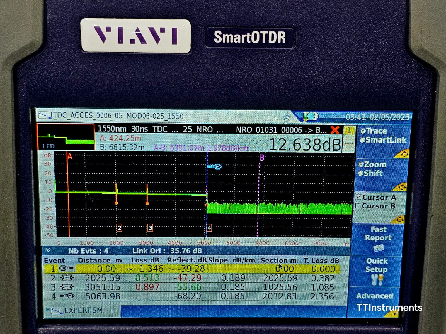Image resolution: width=446 pixels, height=334 pixels.
Task: Click the fiber end icon in row 4
Action: pyautogui.click(x=67, y=296)
